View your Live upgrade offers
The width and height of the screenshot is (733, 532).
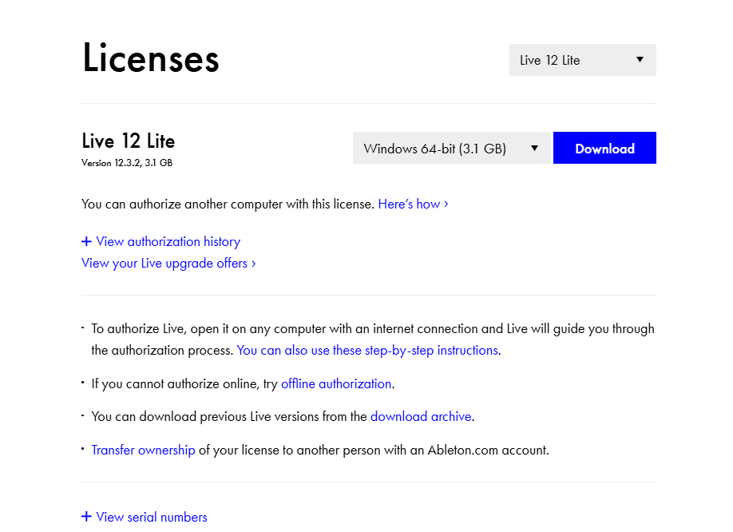[x=164, y=264]
